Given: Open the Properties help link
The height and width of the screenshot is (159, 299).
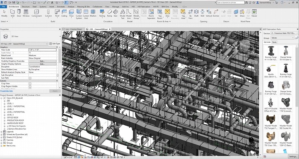Looking at the screenshot, I should pyautogui.click(x=6, y=91).
